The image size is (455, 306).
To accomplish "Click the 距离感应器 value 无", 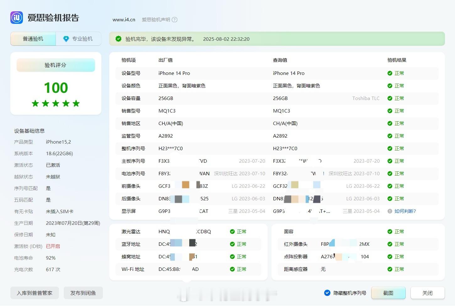I will 323,269.
